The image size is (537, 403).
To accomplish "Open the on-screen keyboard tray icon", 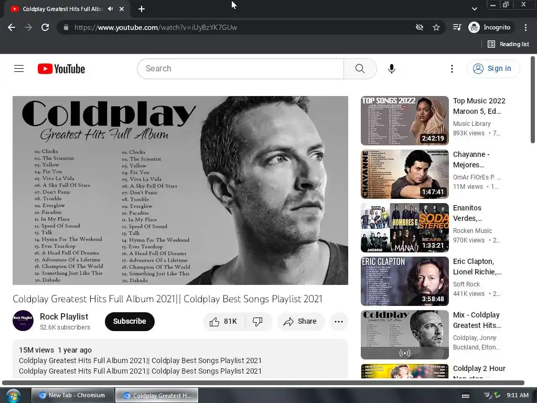I will [x=466, y=396].
